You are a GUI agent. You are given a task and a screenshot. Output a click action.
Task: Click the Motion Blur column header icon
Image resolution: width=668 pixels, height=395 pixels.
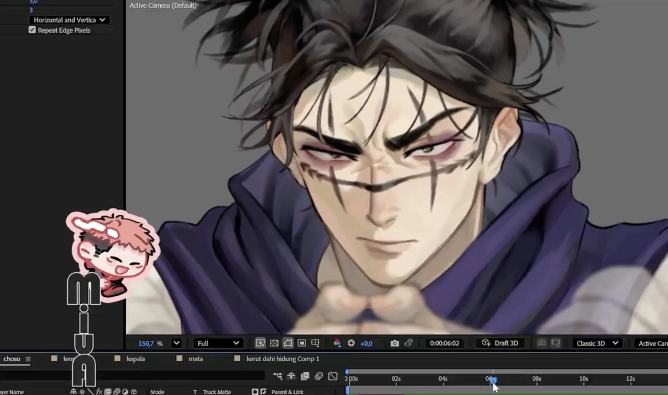[117, 392]
